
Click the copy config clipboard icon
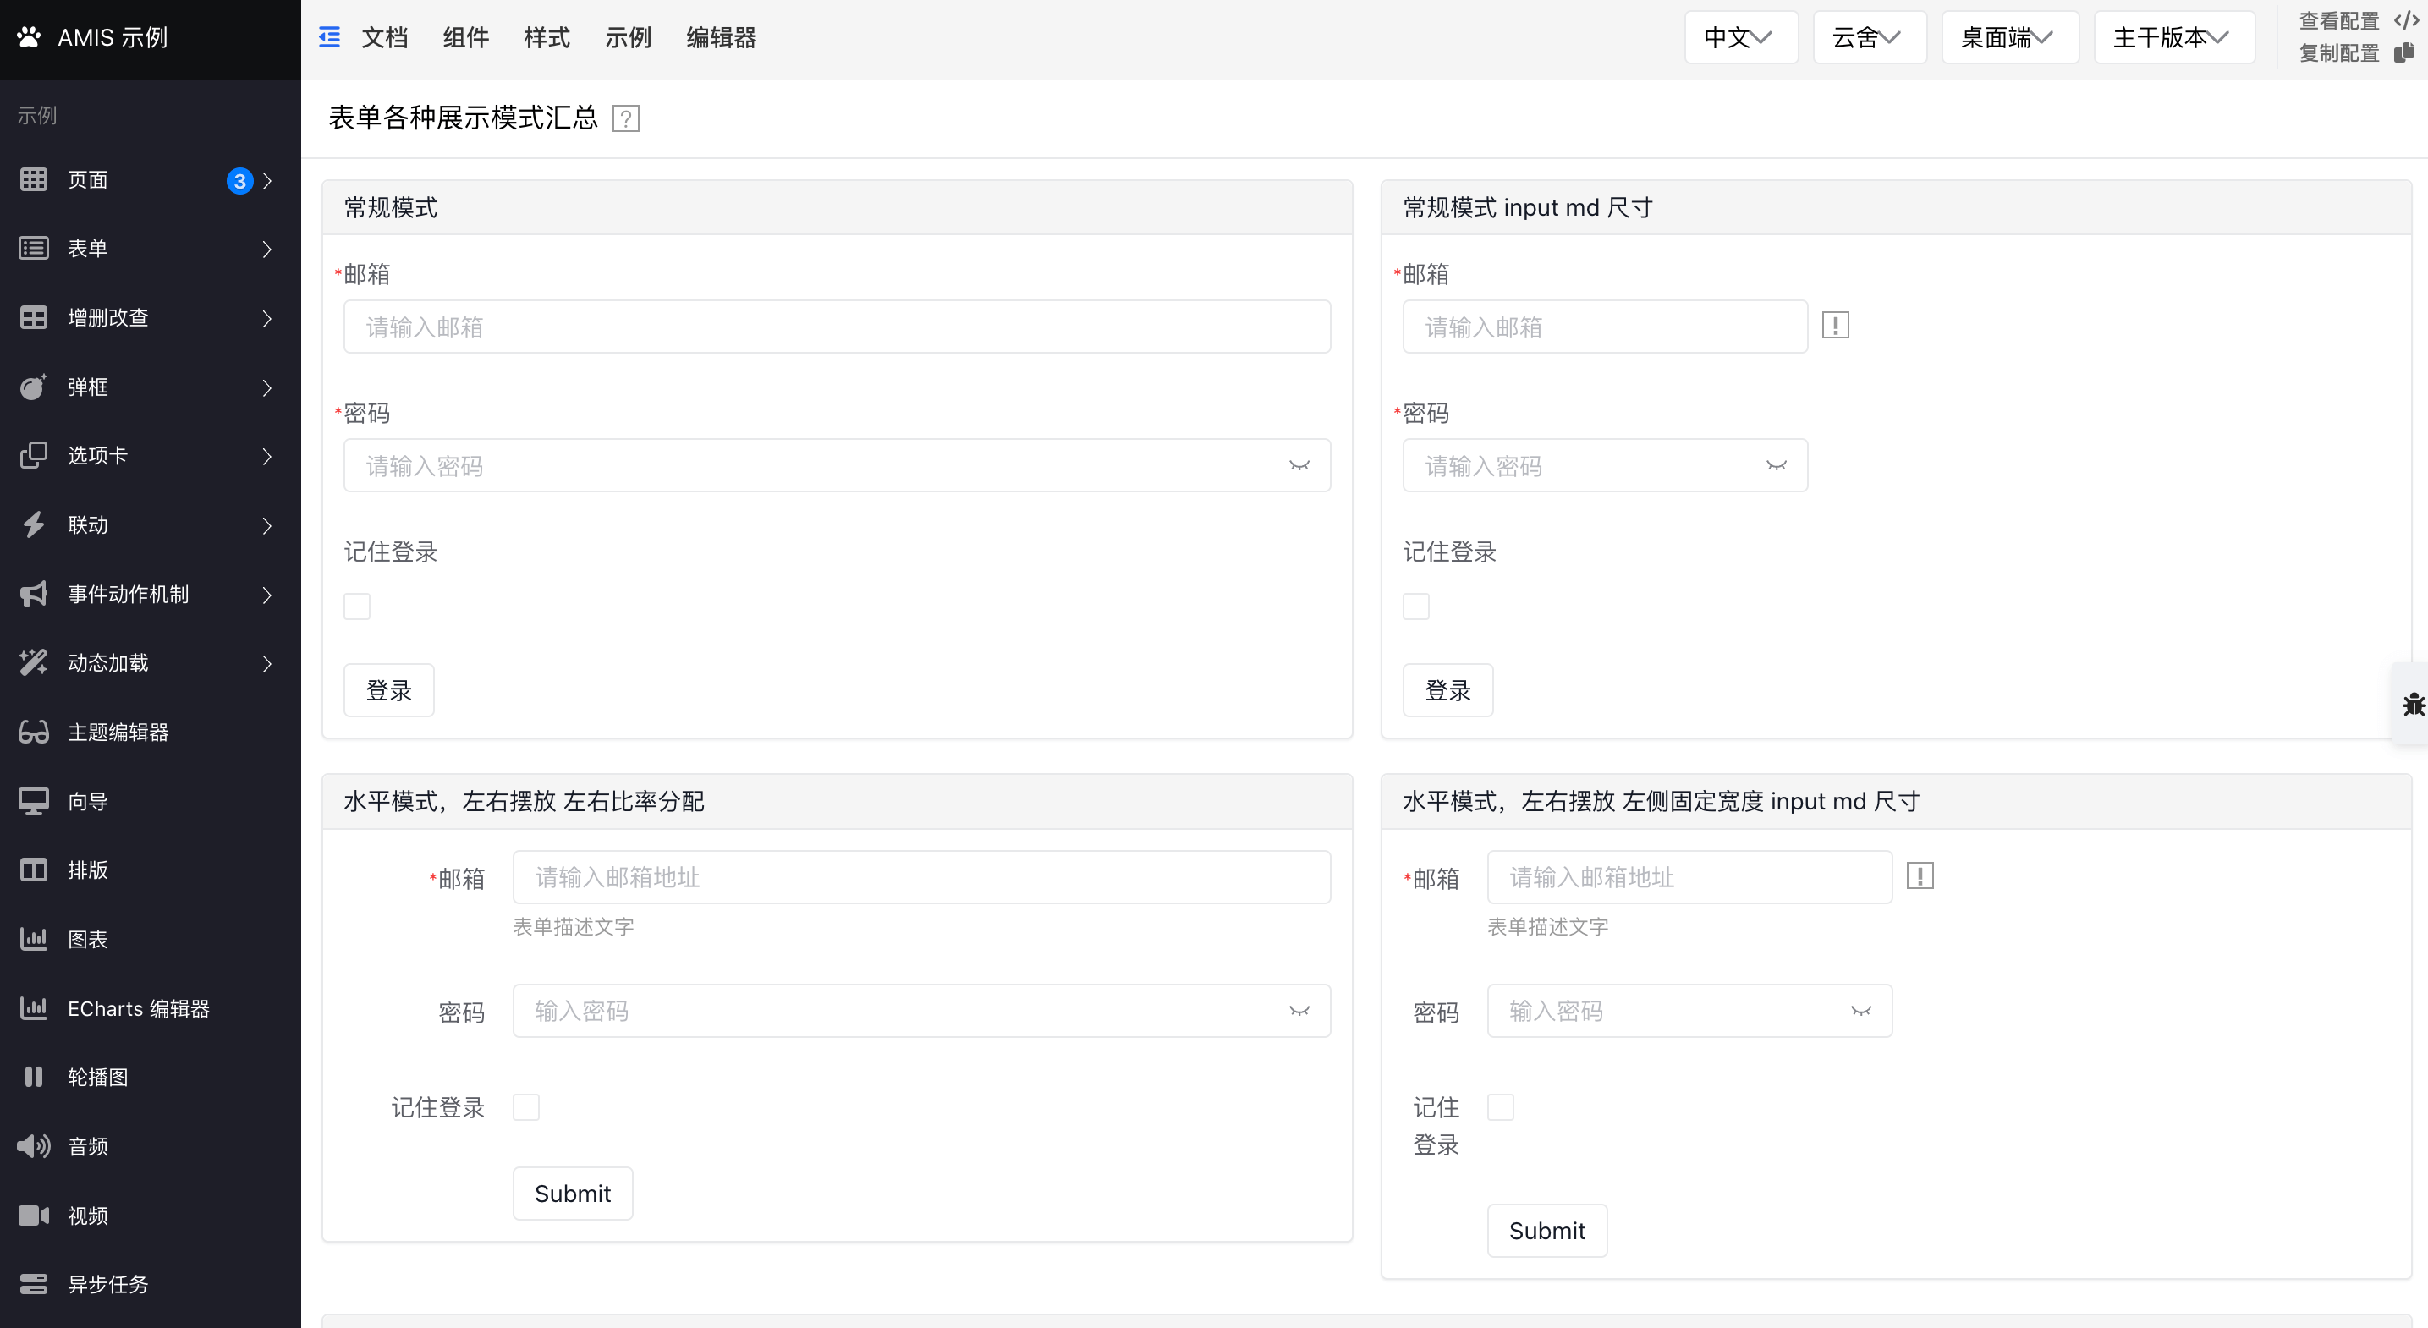click(x=2404, y=52)
